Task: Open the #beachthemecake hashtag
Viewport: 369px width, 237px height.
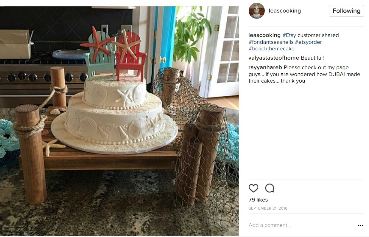Action: coord(272,49)
